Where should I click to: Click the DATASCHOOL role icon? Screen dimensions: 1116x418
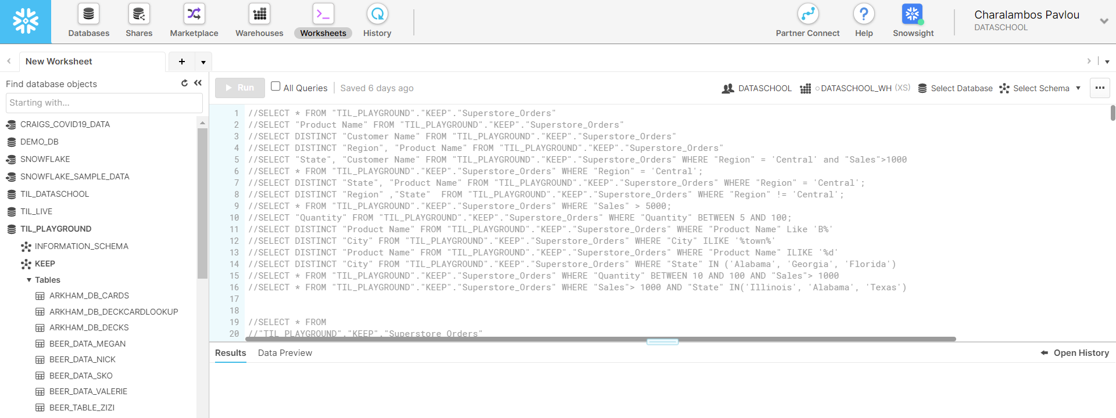(x=728, y=88)
